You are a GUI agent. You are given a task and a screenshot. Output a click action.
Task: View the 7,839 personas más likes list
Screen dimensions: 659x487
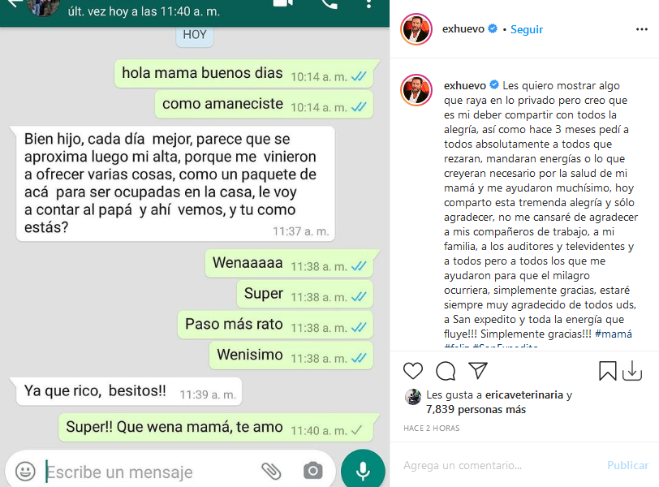pos(476,409)
